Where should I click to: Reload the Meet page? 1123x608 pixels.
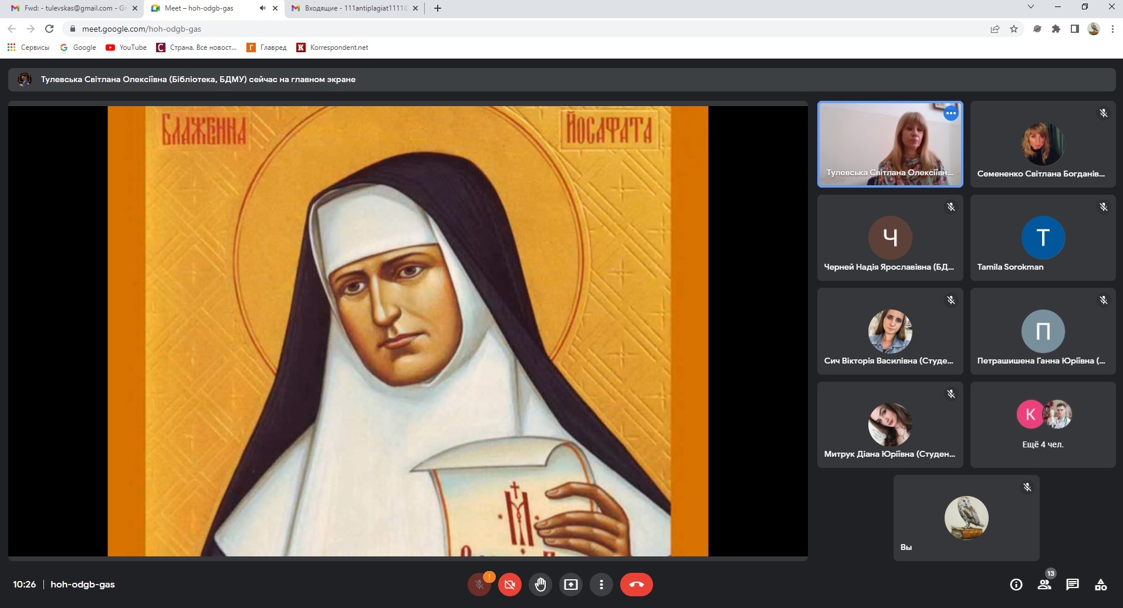[49, 29]
